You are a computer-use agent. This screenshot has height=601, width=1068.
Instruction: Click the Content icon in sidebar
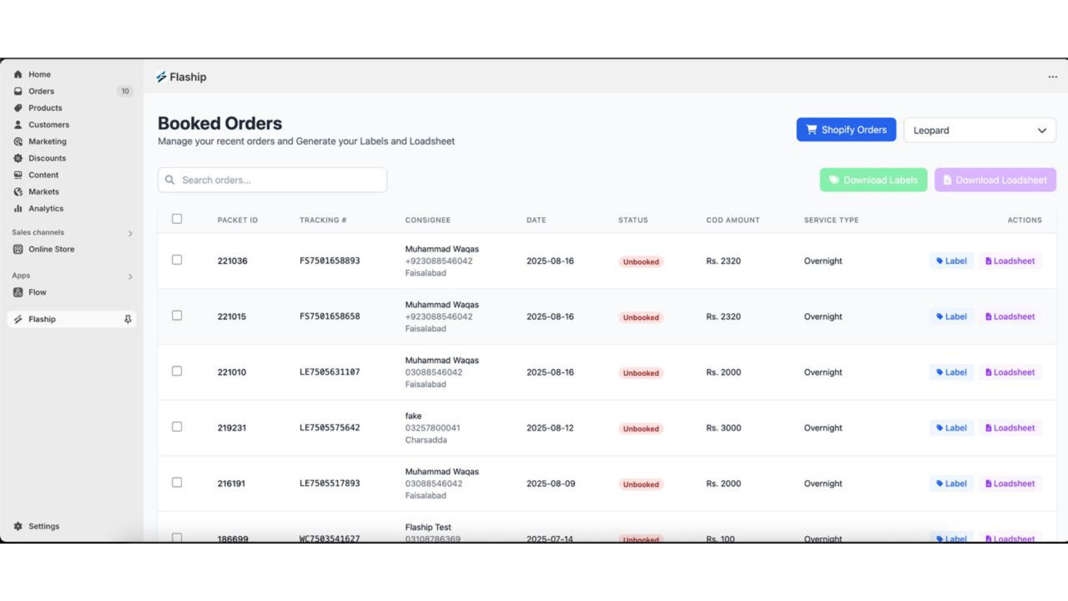pos(18,174)
